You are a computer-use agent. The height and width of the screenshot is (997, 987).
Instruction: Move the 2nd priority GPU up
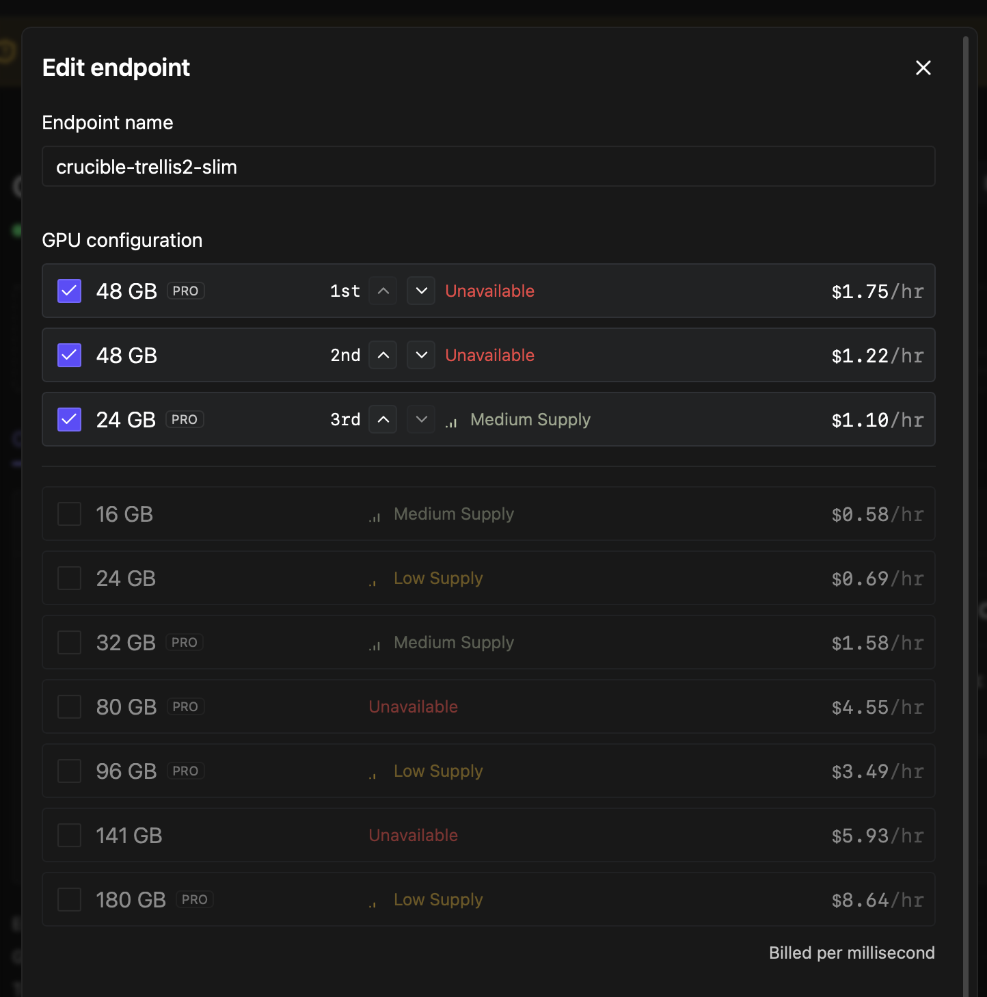(x=383, y=355)
